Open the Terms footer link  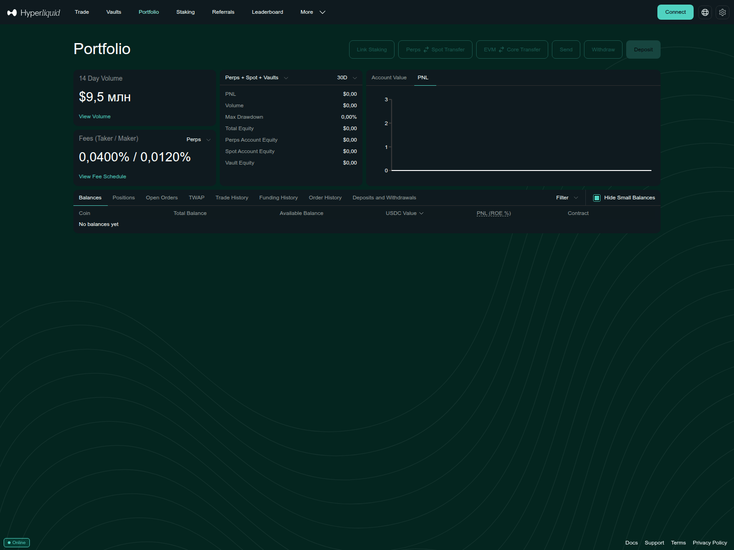tap(678, 543)
